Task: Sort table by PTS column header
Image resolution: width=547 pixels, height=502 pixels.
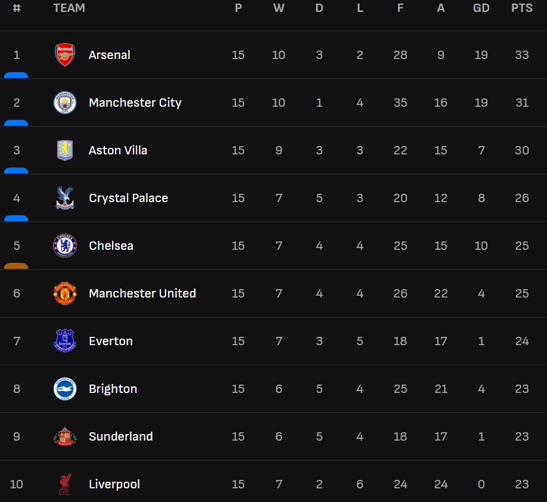Action: tap(521, 8)
